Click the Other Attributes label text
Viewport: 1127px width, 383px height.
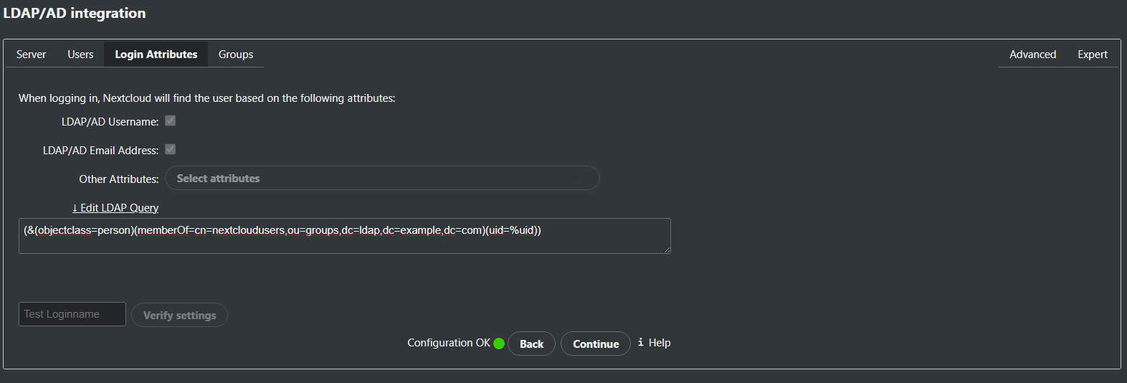pyautogui.click(x=119, y=179)
